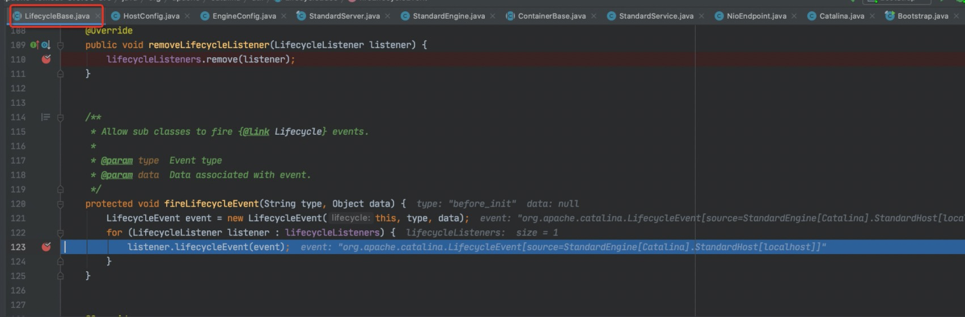Switch to NioEndpoint.java tab
The width and height of the screenshot is (965, 317).
pos(756,16)
